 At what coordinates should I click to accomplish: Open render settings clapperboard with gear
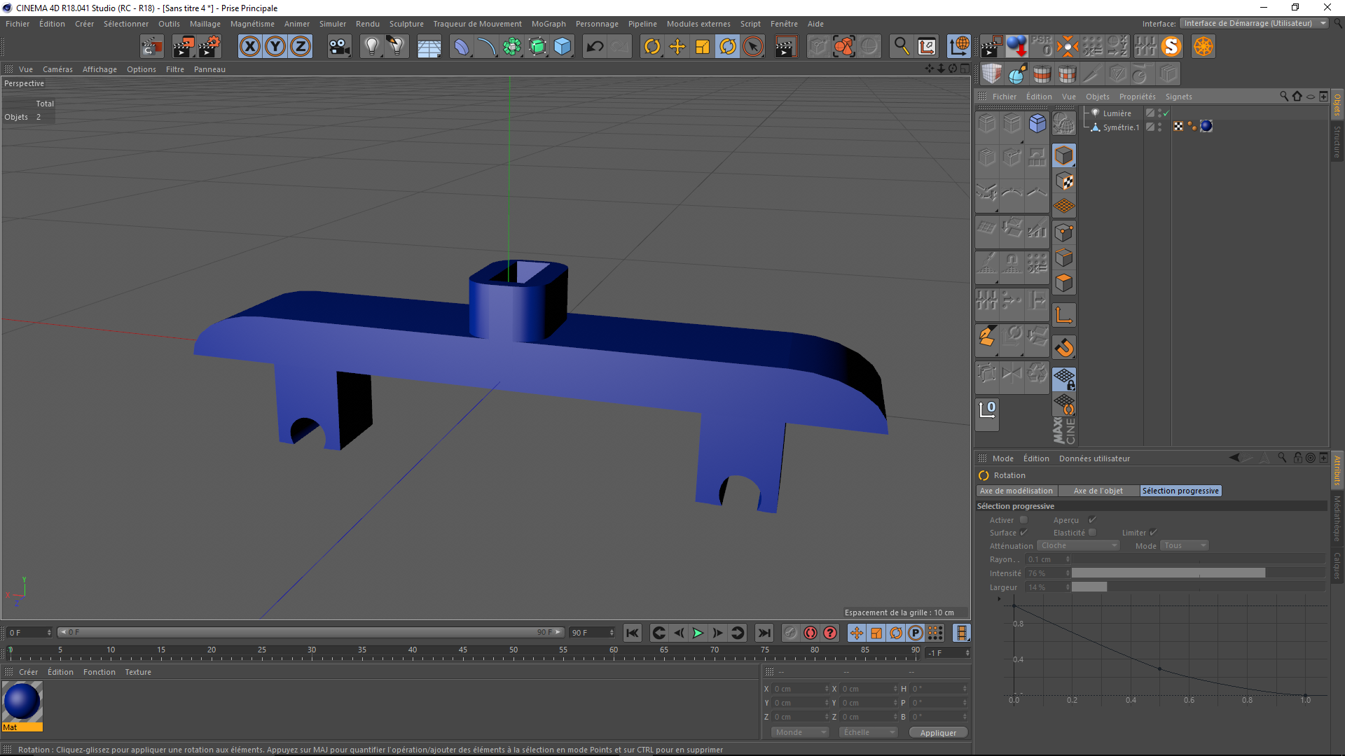click(209, 47)
